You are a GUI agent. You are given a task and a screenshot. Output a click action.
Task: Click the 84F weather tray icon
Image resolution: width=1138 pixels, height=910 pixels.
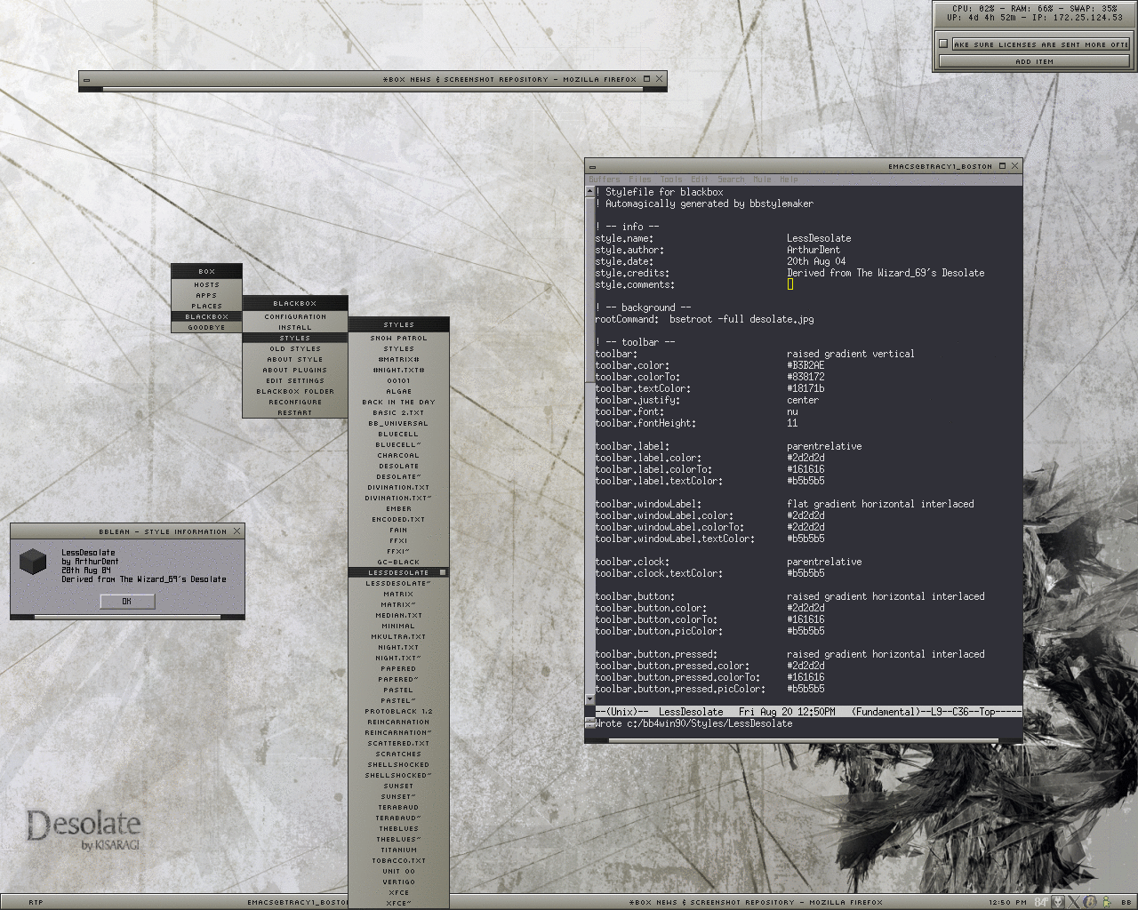pos(1041,902)
